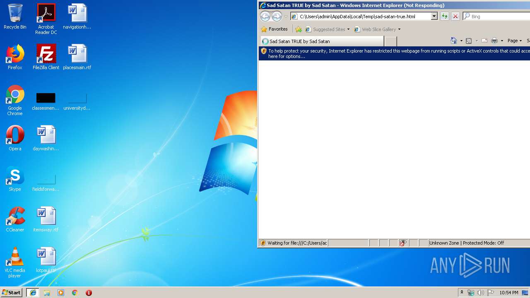The height and width of the screenshot is (298, 530).
Task: Show hidden system tray icons
Action: click(x=462, y=293)
